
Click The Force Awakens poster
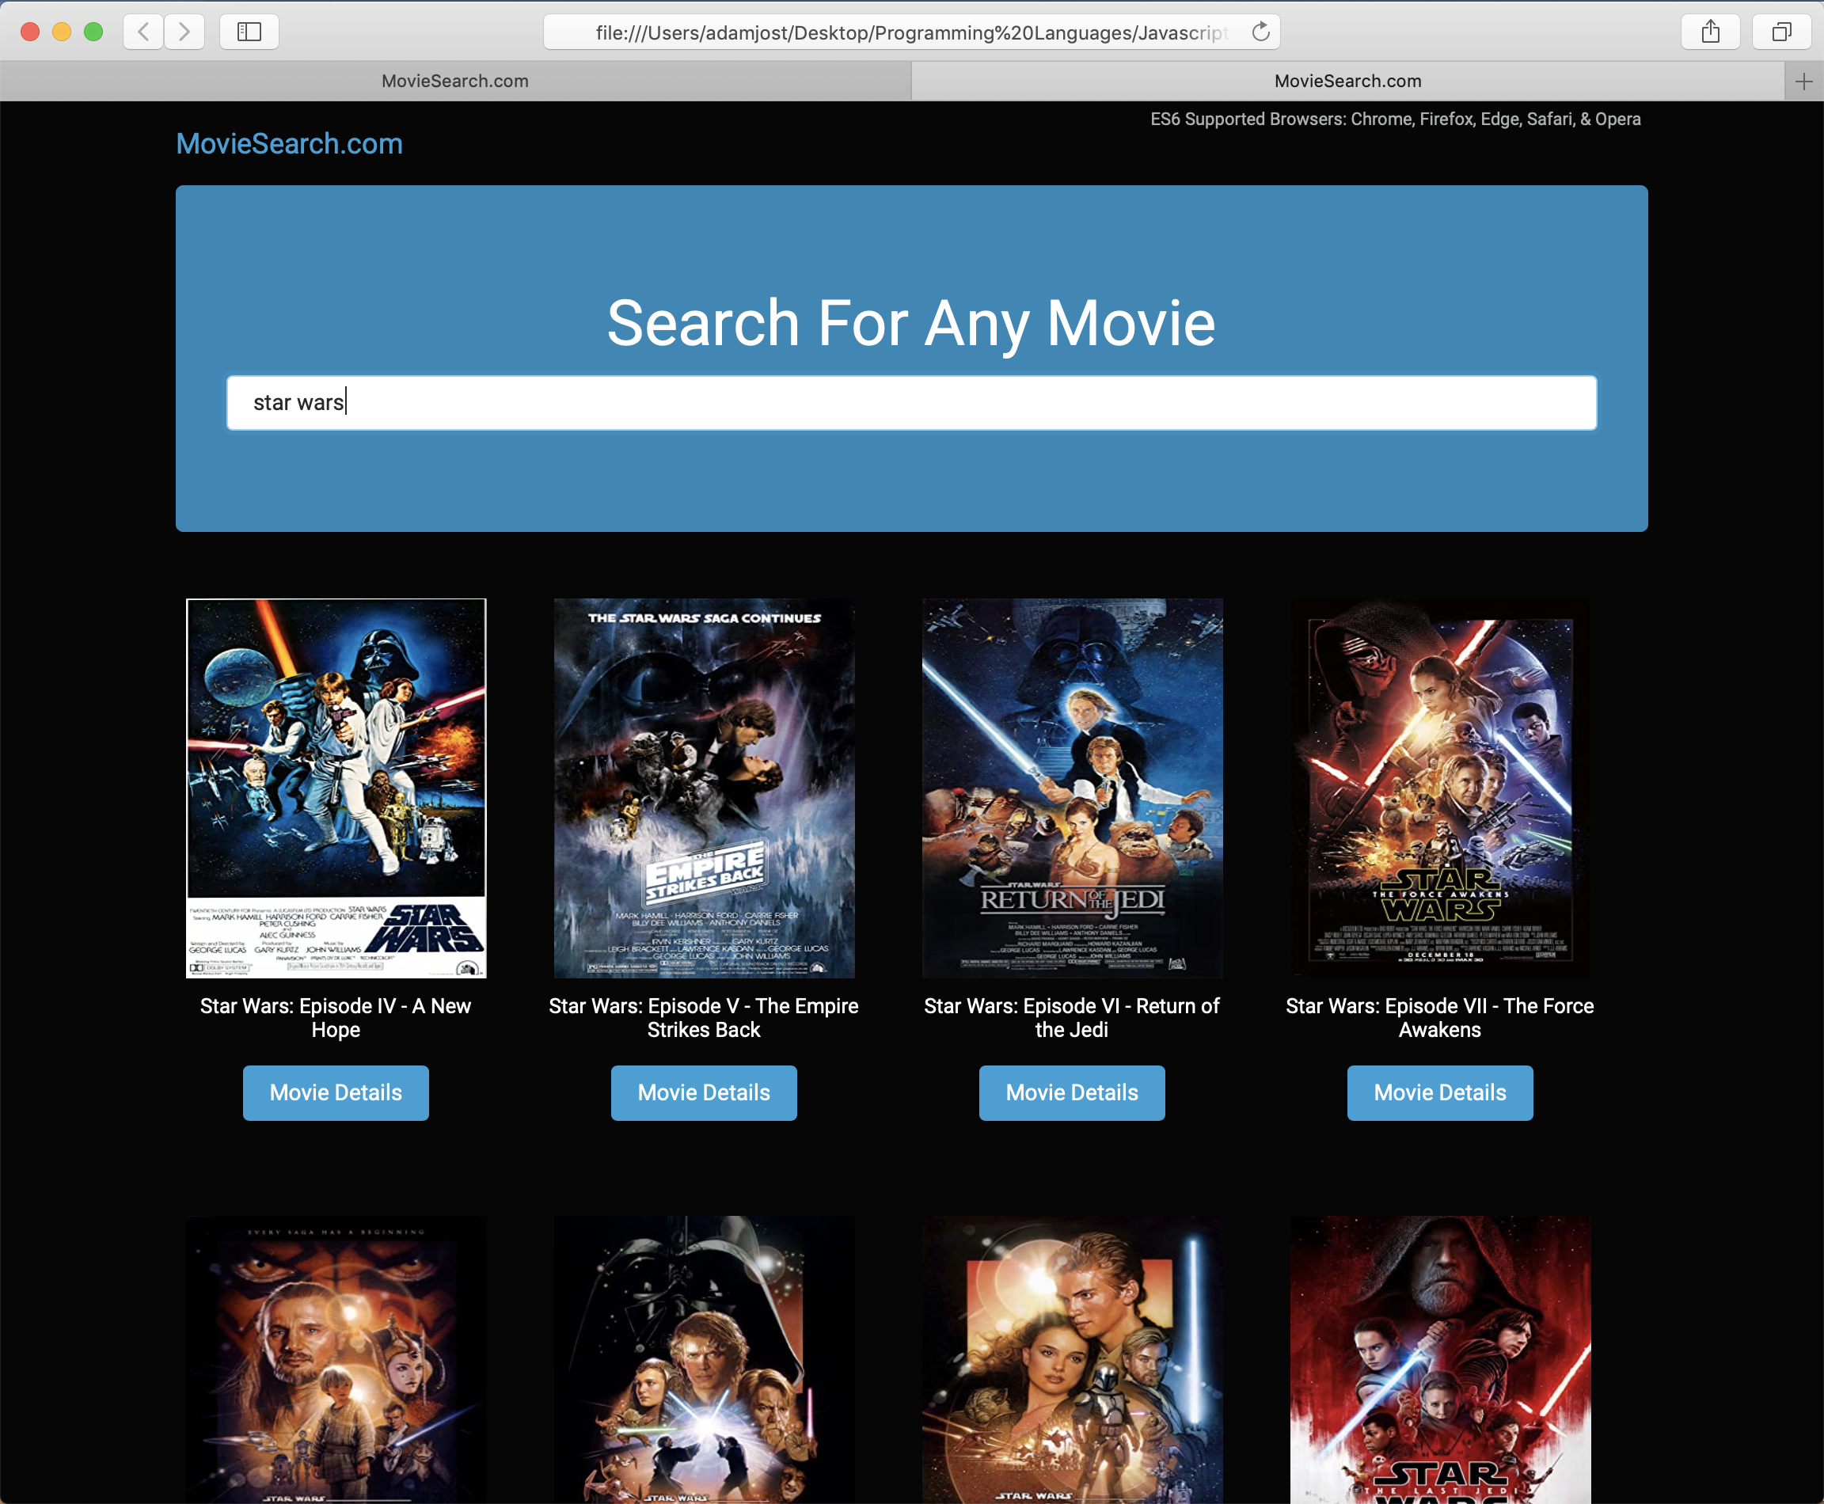(x=1440, y=788)
